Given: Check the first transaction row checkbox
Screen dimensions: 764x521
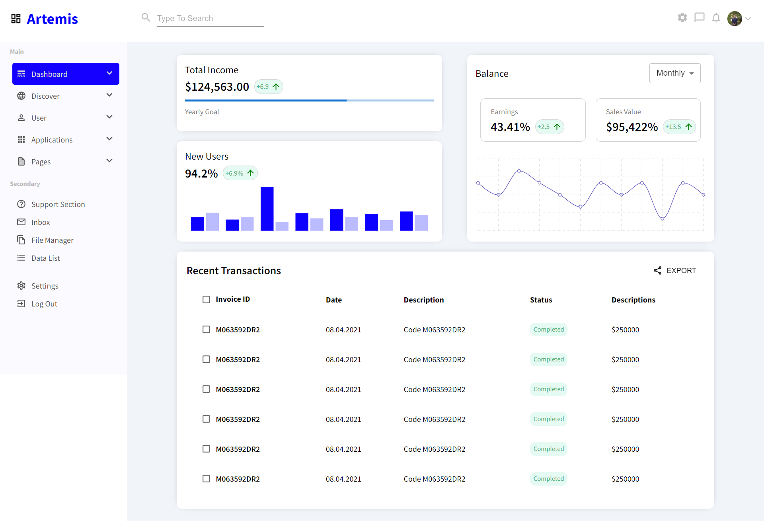Looking at the screenshot, I should pos(206,330).
